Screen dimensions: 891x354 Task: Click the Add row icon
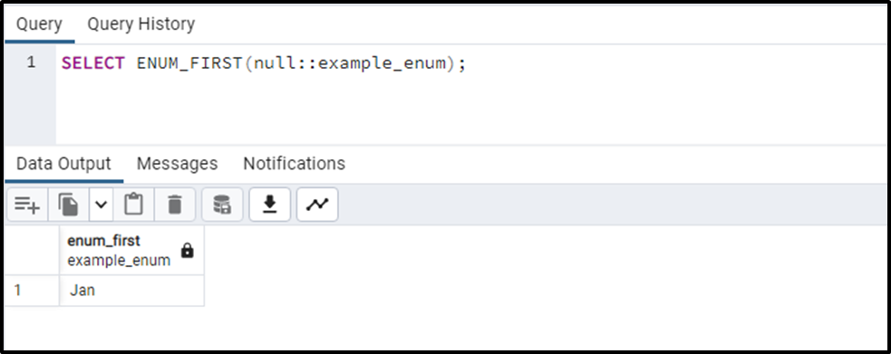pos(27,205)
